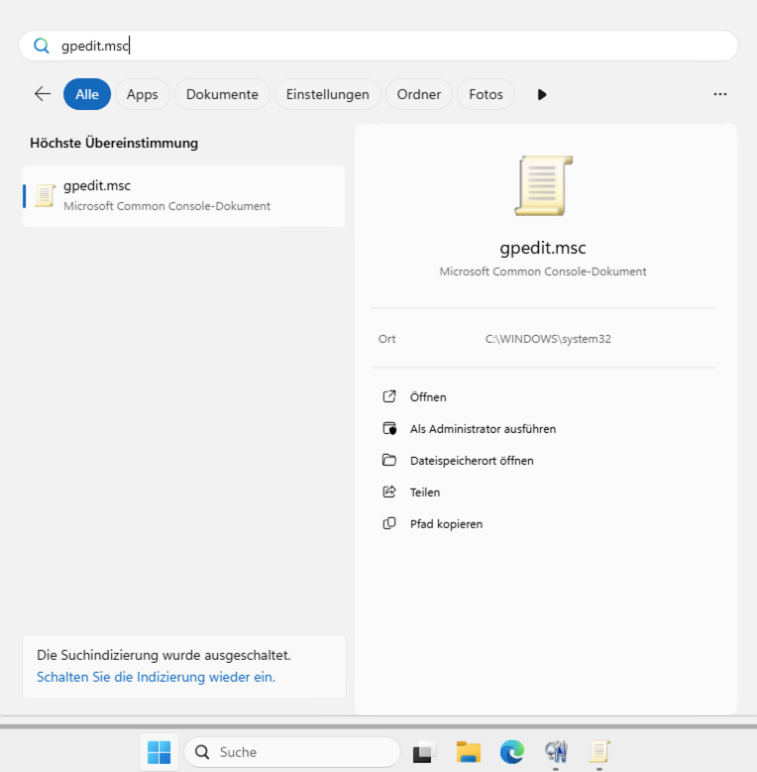Launch Microsoft Edge from the taskbar
Image resolution: width=757 pixels, height=772 pixels.
511,752
